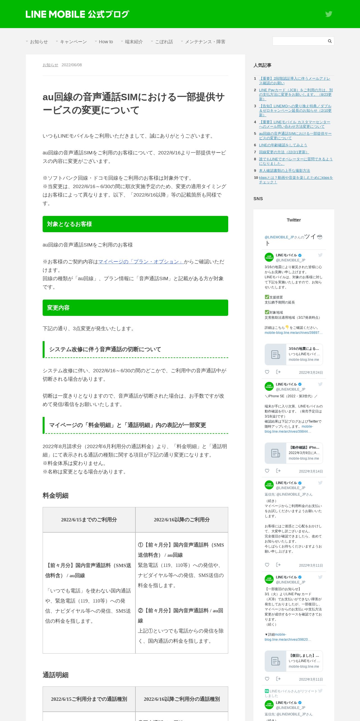Open popular article LINEの年齢確認をしてみよう

pyautogui.click(x=283, y=145)
